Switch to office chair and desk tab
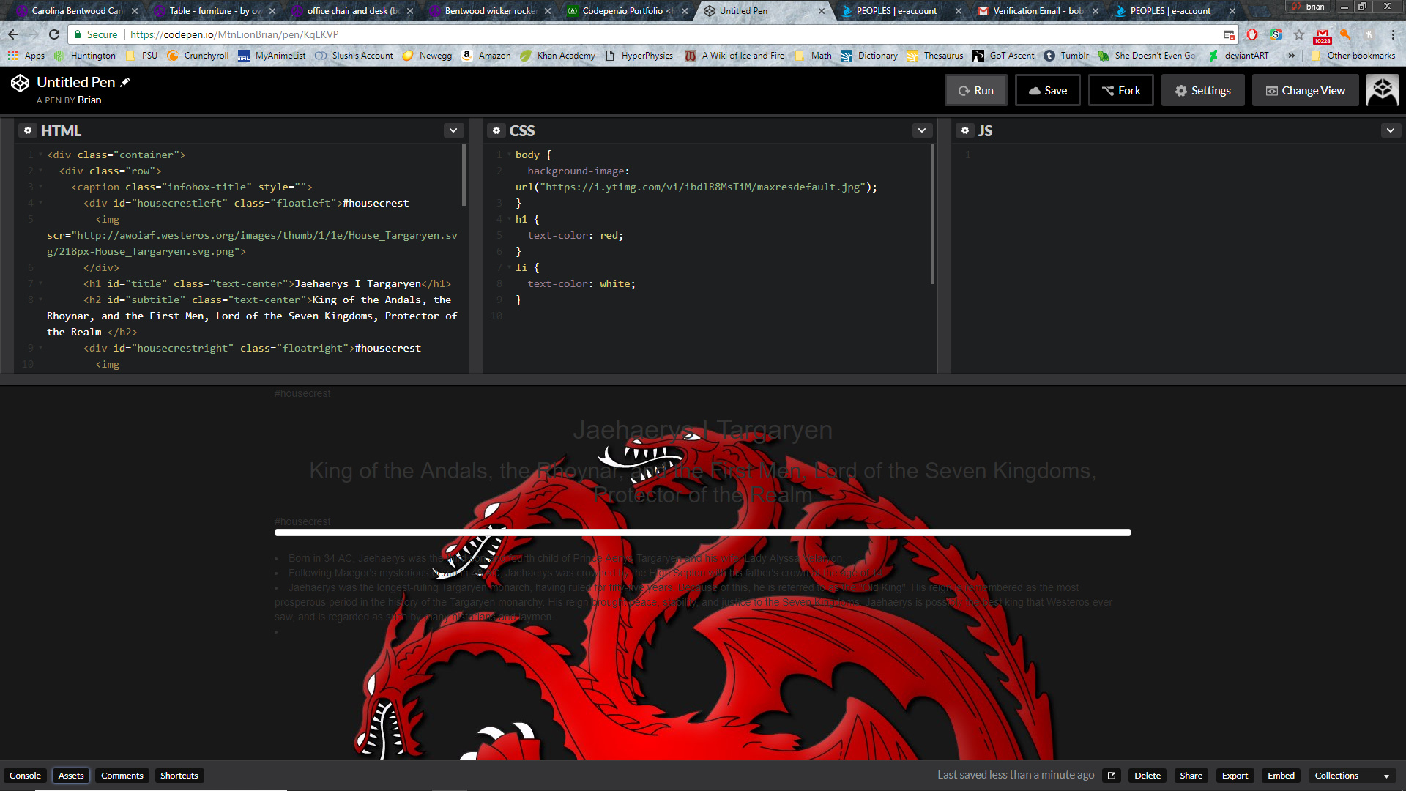The width and height of the screenshot is (1406, 791). [351, 11]
